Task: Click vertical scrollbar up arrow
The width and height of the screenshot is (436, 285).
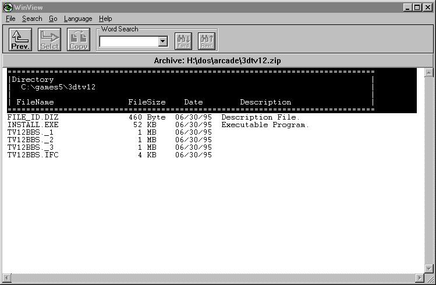Action: (x=429, y=73)
